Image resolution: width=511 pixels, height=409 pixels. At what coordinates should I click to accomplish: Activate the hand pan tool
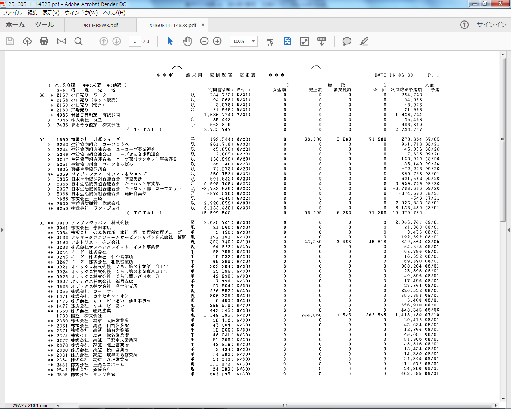pyautogui.click(x=187, y=41)
